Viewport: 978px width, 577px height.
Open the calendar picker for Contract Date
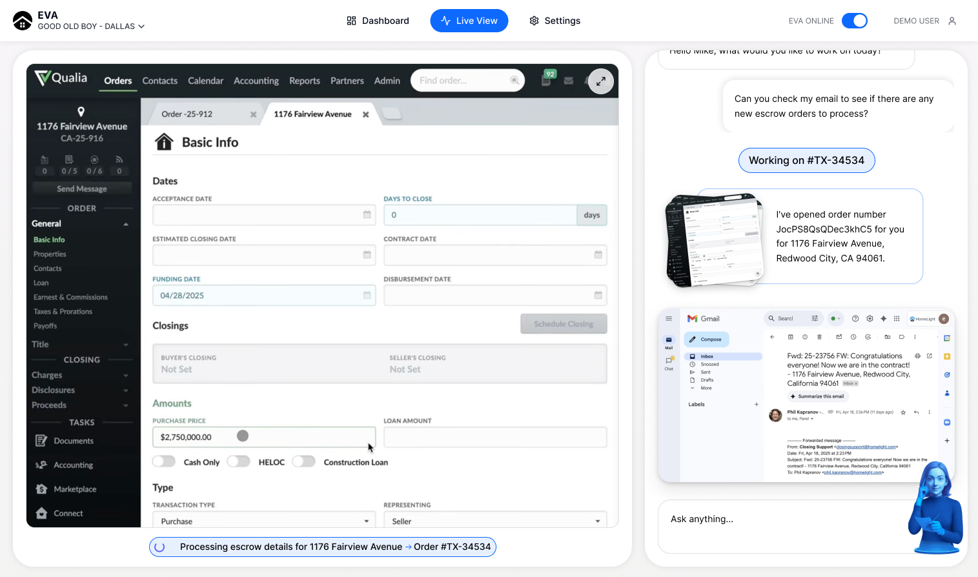598,255
